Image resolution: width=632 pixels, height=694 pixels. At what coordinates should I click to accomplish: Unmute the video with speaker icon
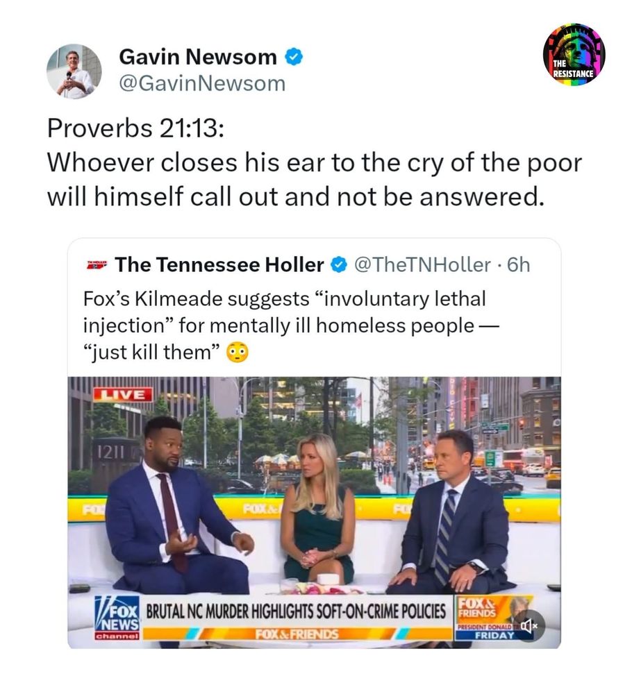[529, 625]
